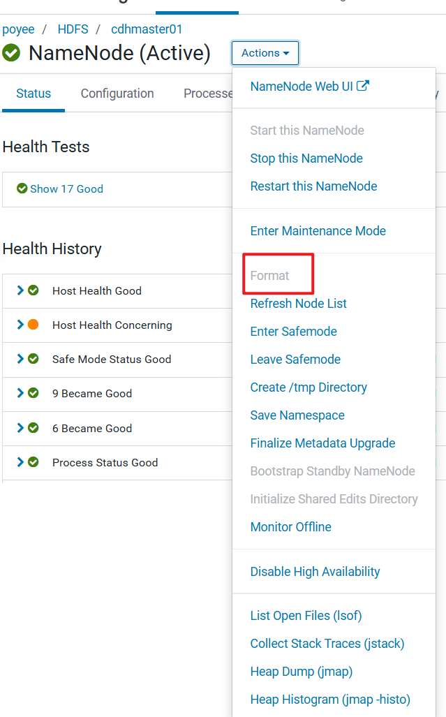Click the external link icon beside NameNode Web UI
This screenshot has width=446, height=717.
[363, 87]
